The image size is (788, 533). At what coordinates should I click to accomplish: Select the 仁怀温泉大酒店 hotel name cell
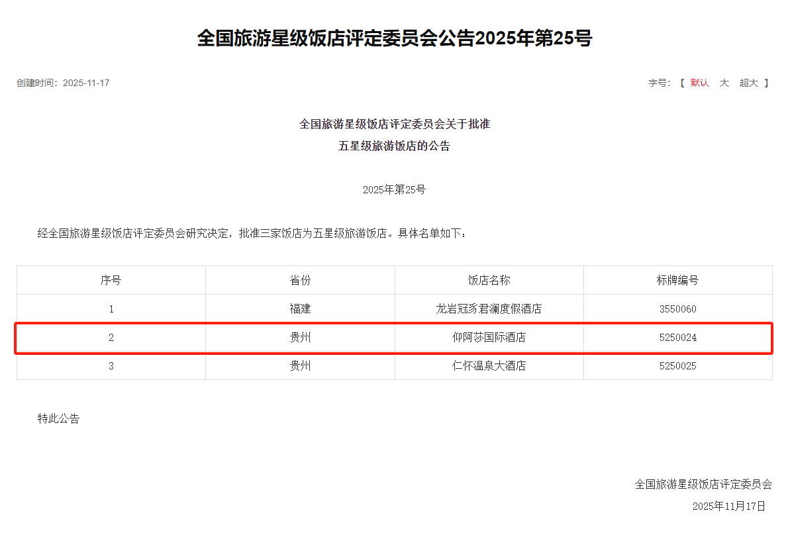(489, 365)
